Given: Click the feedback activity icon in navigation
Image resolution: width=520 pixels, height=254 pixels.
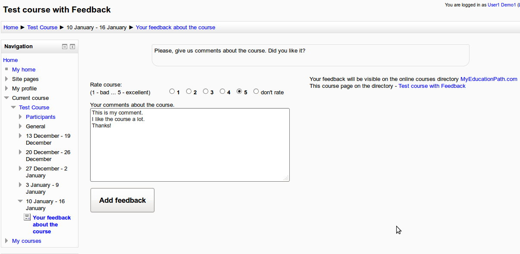Looking at the screenshot, I should click(27, 217).
